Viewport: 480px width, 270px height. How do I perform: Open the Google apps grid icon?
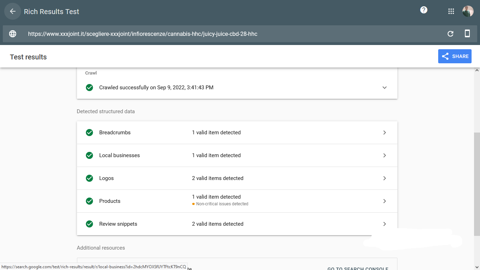[x=451, y=11]
